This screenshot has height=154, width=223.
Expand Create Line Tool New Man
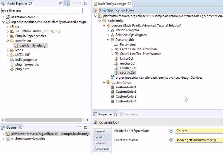[112, 49]
